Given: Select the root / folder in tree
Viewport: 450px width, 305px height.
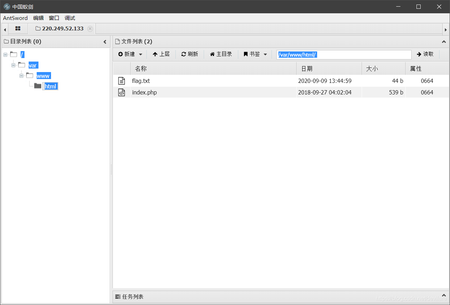Looking at the screenshot, I should [x=22, y=55].
